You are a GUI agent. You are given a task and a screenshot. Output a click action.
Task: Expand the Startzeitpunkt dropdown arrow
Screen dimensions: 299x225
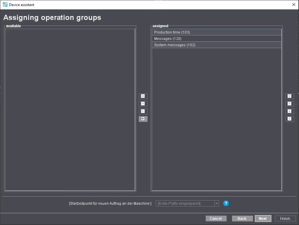[x=217, y=204]
